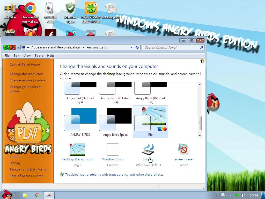Click 'Change your account picture' link
265x199 pixels.
point(26,89)
